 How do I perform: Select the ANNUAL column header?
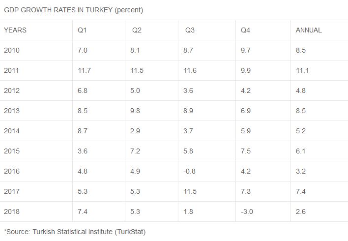coord(309,30)
